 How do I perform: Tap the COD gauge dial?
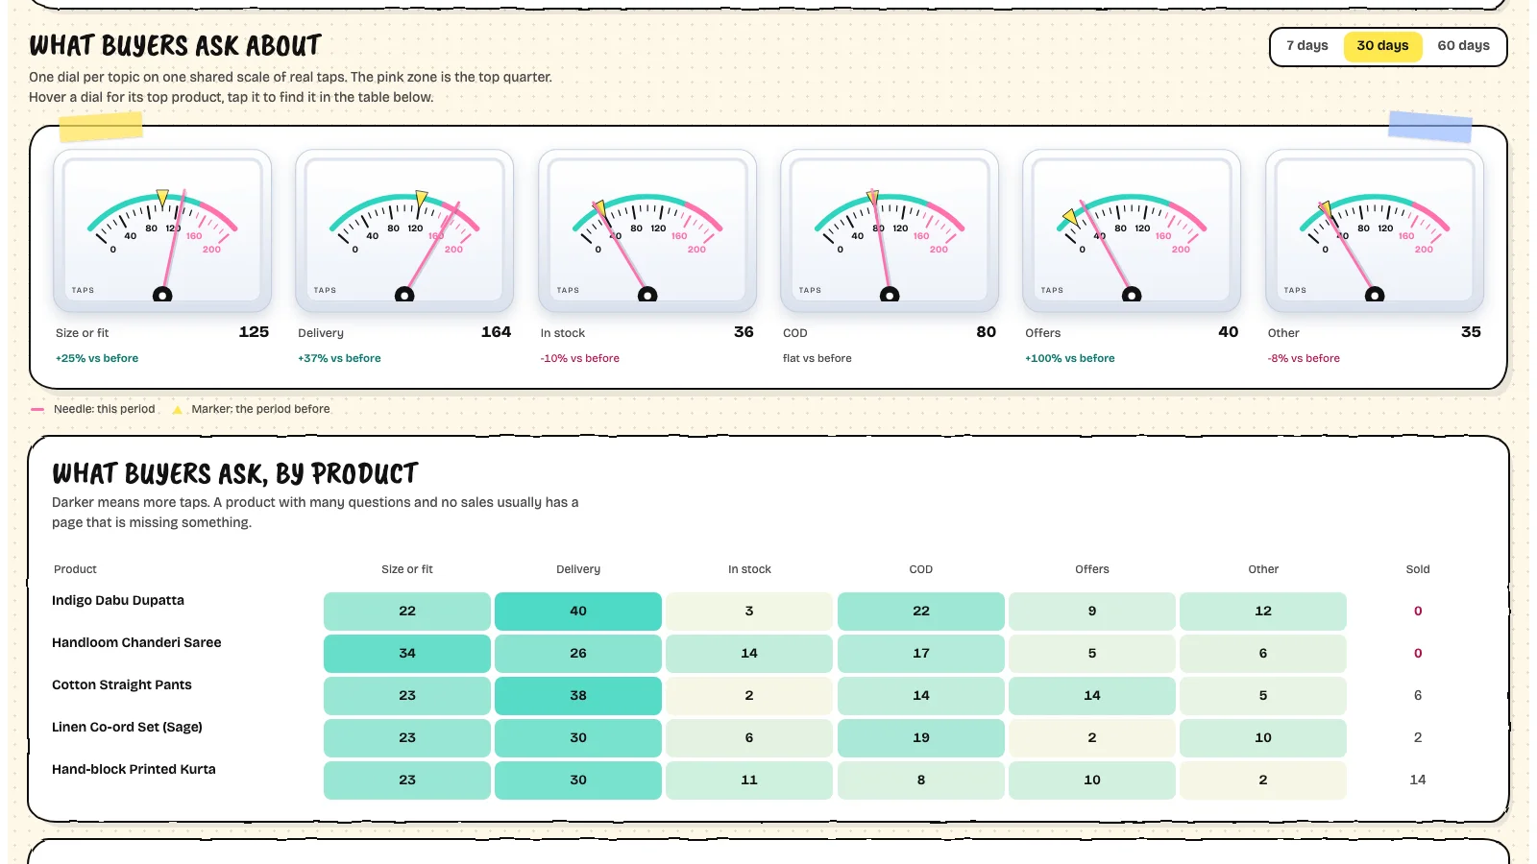(890, 231)
